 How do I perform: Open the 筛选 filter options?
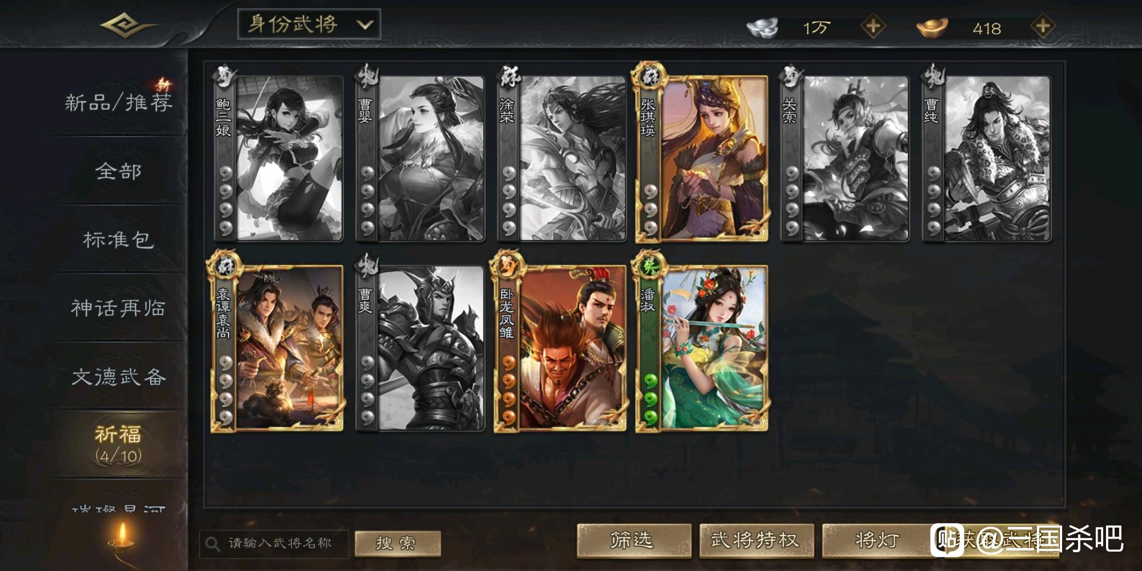[x=634, y=540]
